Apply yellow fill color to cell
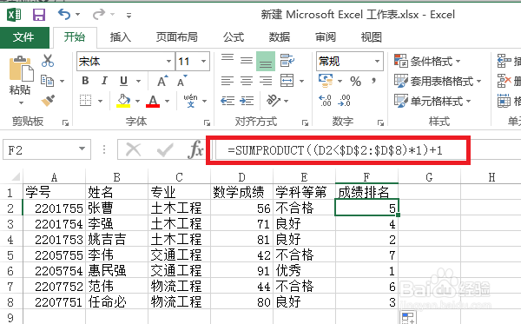Image resolution: width=521 pixels, height=324 pixels. 123,101
